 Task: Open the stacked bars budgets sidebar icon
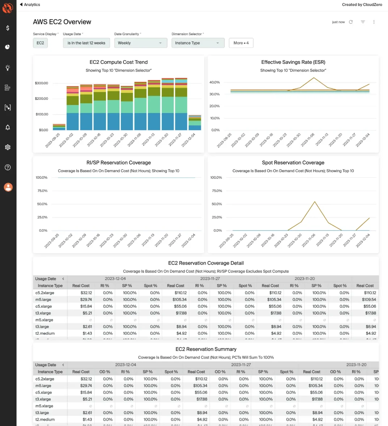point(8,87)
